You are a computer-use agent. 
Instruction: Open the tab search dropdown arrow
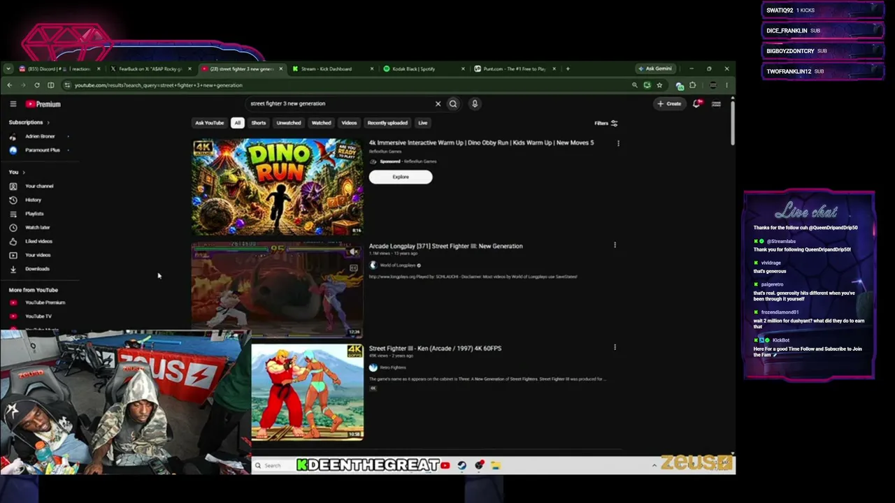8,69
